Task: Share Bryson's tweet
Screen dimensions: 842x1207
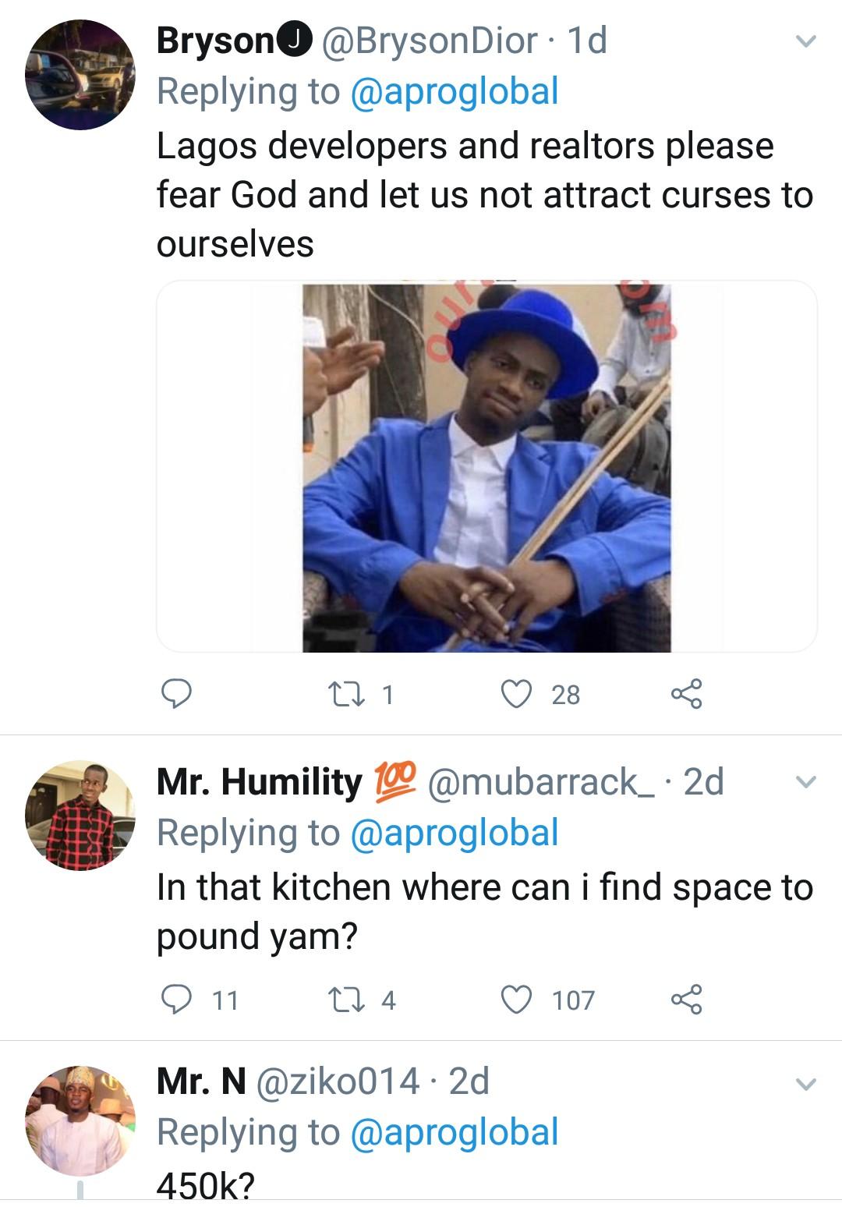Action: coord(686,693)
